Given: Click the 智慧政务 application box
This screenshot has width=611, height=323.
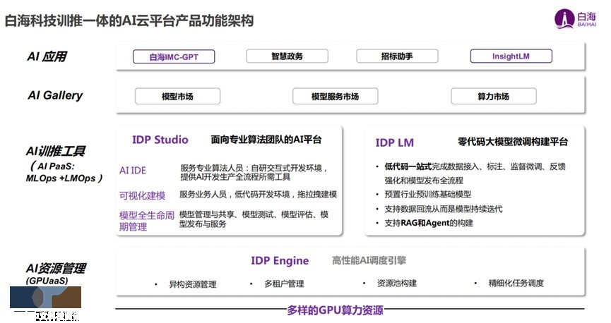Looking at the screenshot, I should click(x=287, y=56).
